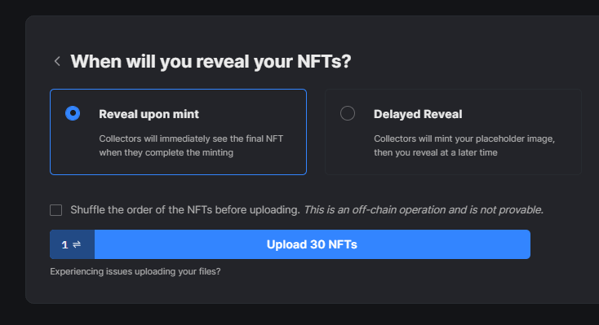Click the When will you reveal your NFTs heading

click(x=211, y=61)
